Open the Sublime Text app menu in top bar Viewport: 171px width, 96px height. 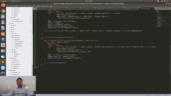coord(15,1)
